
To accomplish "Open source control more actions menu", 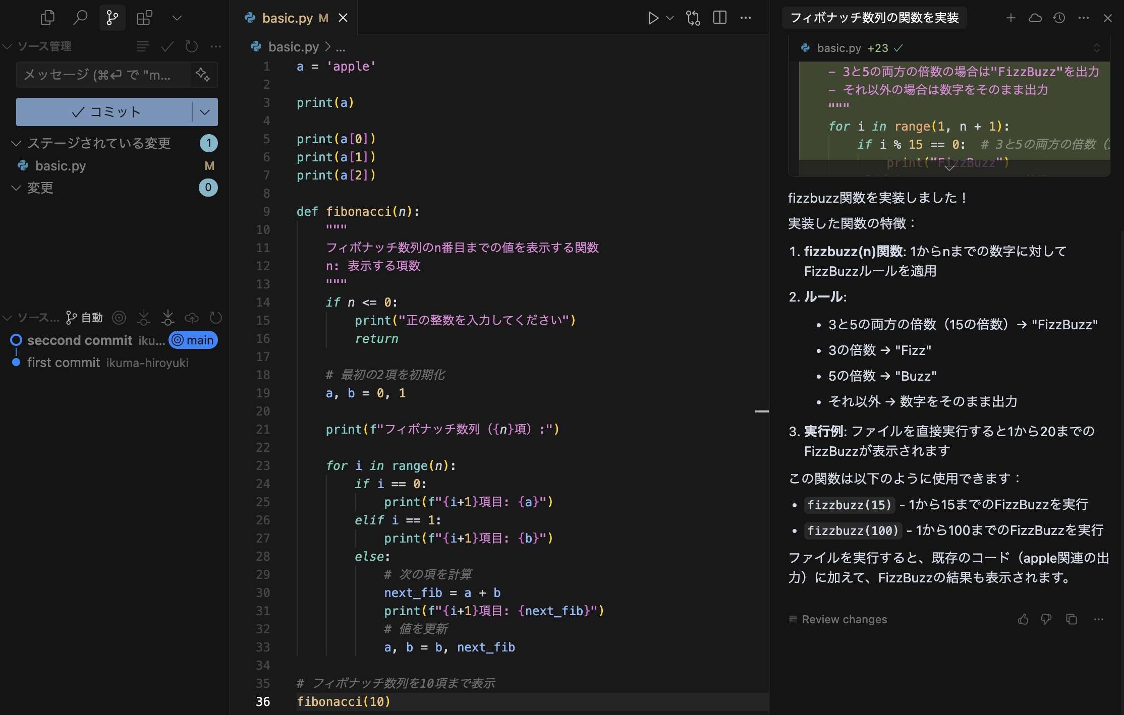I will 216,46.
